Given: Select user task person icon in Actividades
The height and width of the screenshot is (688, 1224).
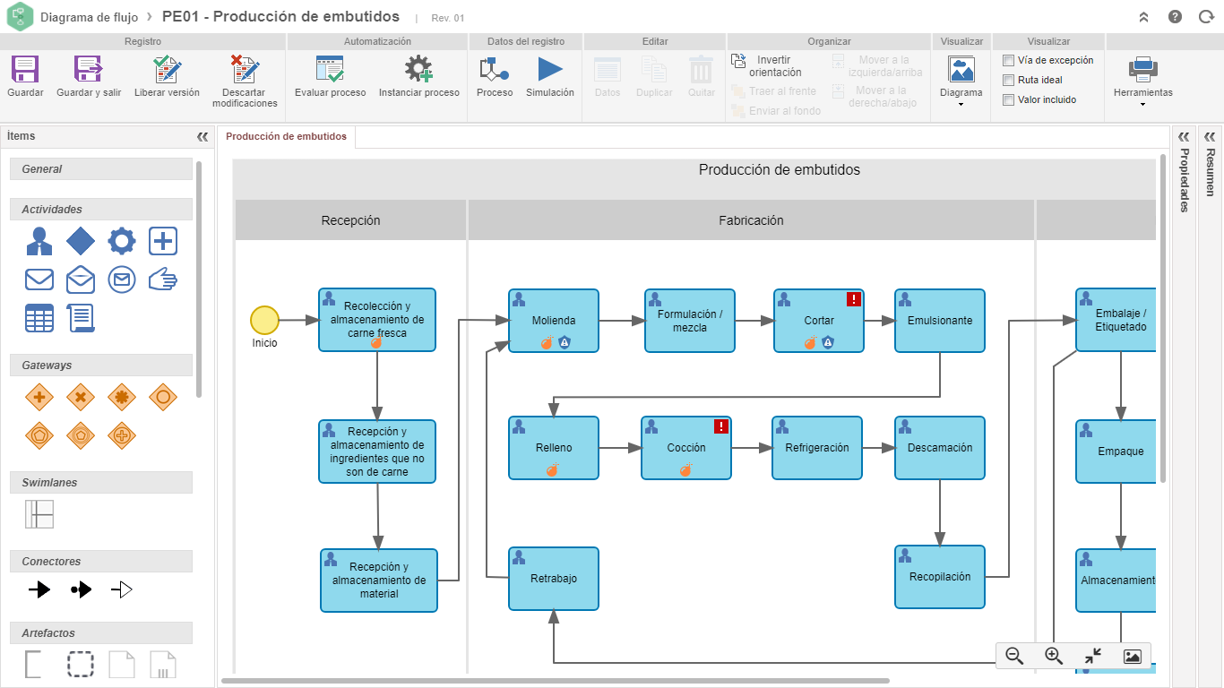Looking at the screenshot, I should [x=39, y=241].
